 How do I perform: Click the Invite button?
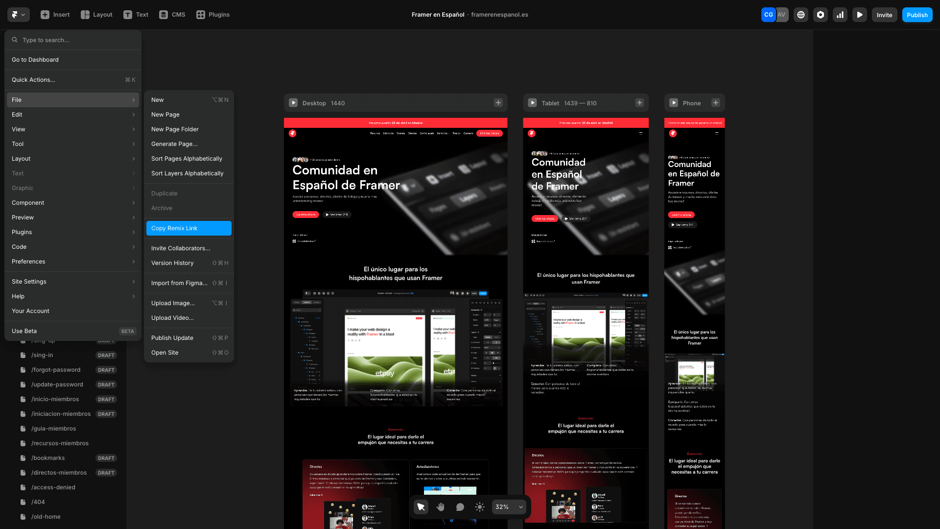pos(884,15)
